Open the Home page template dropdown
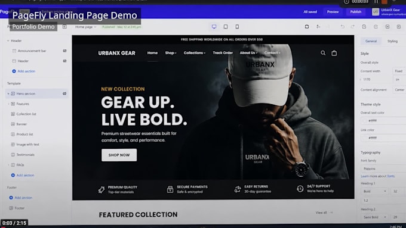 coord(86,27)
